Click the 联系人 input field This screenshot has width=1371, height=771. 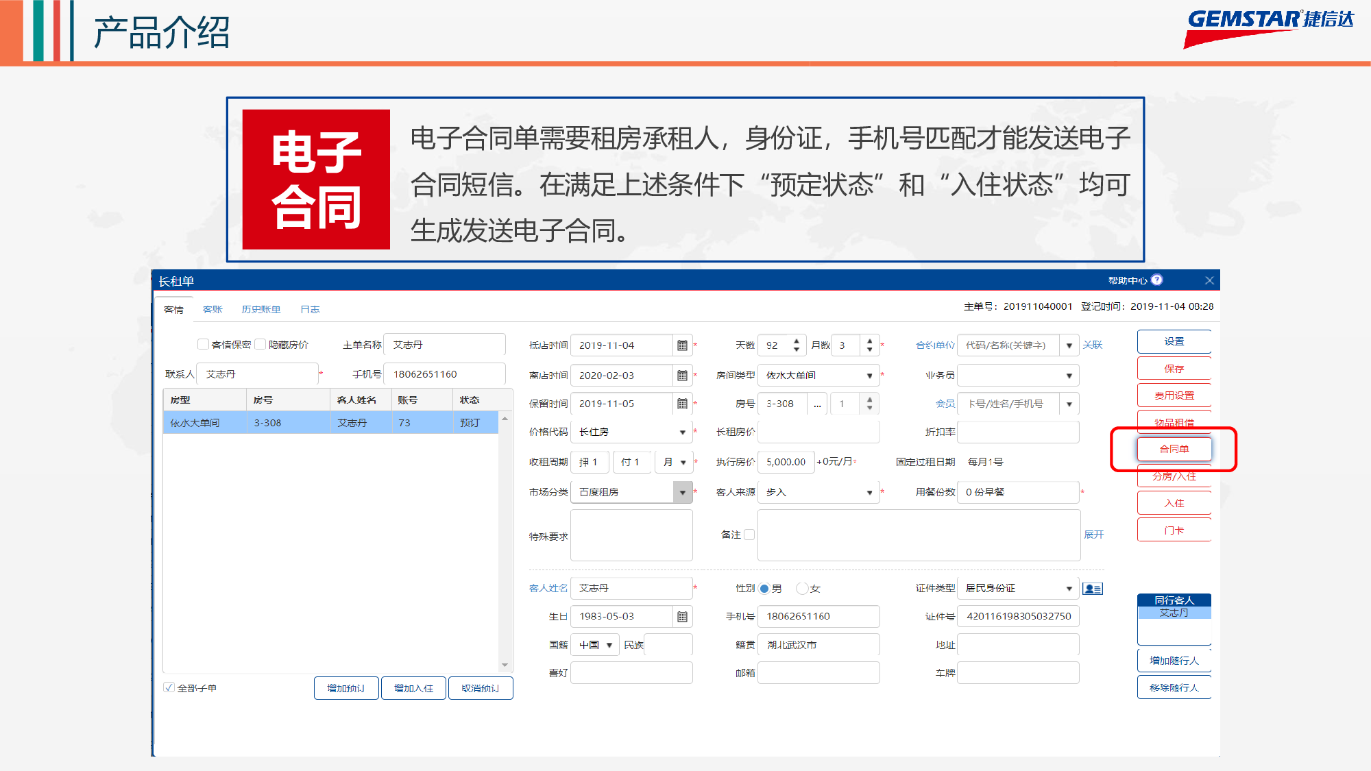pyautogui.click(x=257, y=374)
